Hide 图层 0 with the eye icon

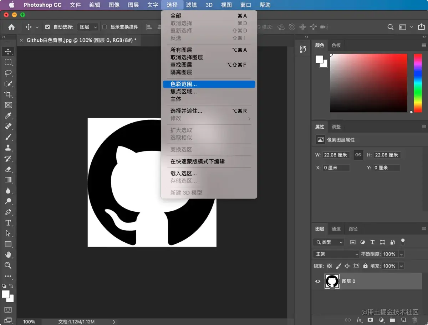pos(318,282)
